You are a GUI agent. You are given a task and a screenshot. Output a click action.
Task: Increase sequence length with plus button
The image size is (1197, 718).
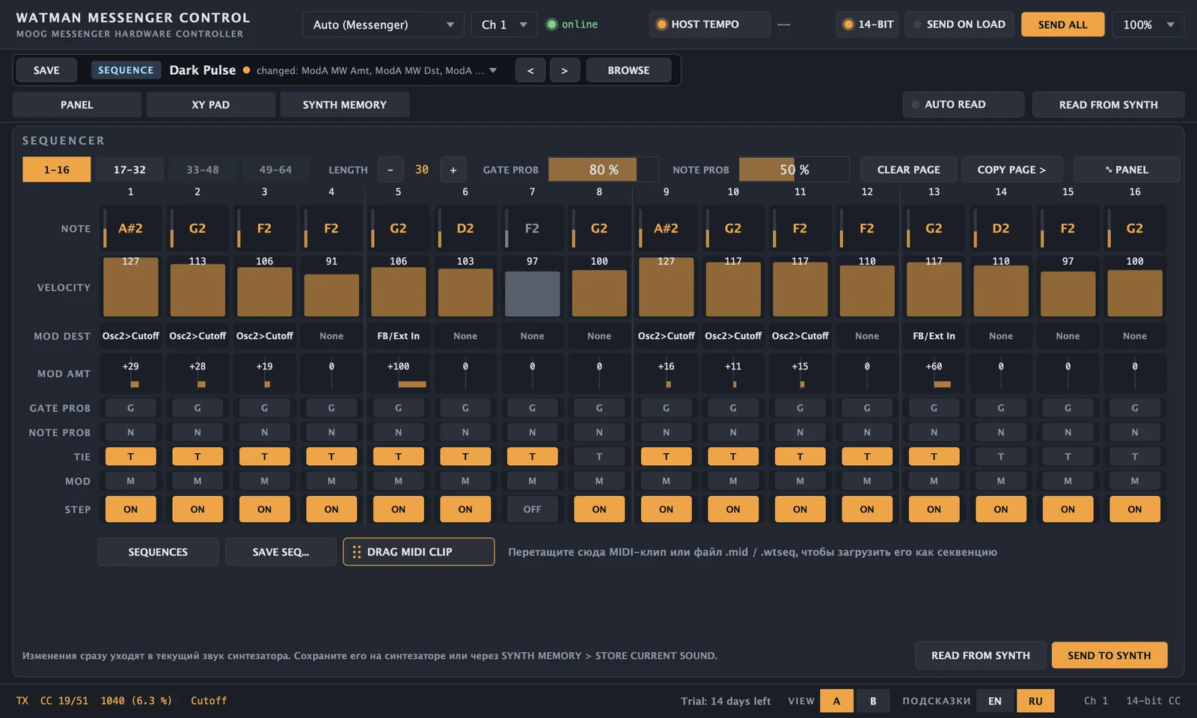[x=453, y=170]
